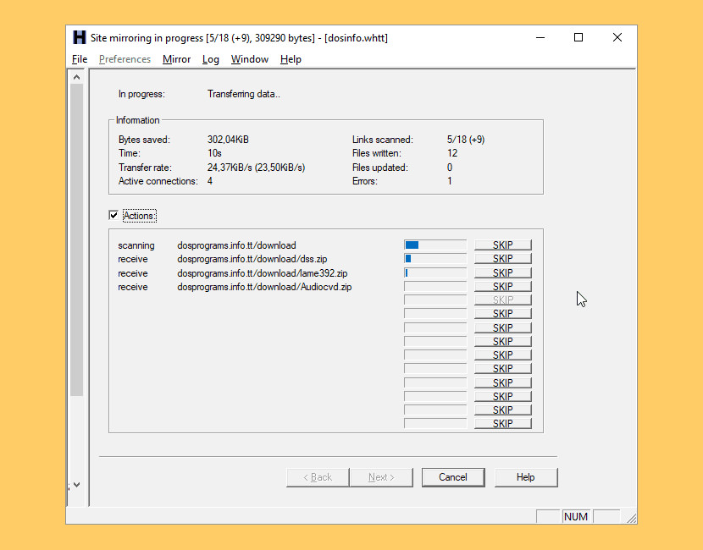Click the window resize grip corner
The image size is (703, 550).
coord(631,518)
